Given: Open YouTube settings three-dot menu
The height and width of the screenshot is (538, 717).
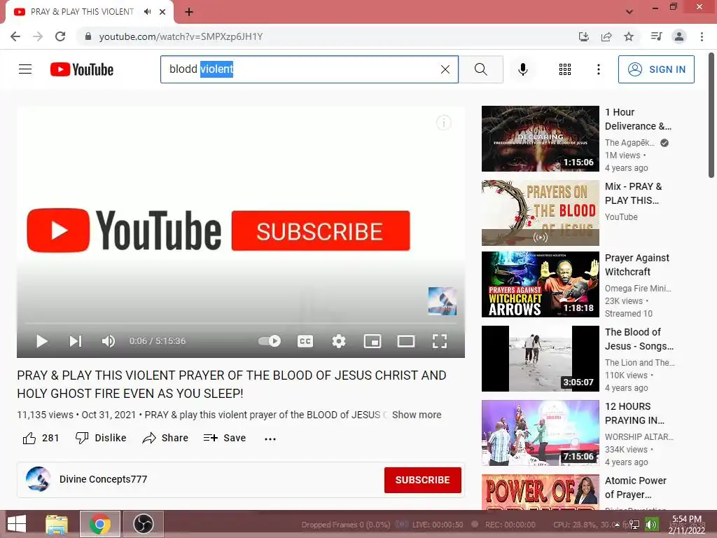Looking at the screenshot, I should tap(598, 69).
